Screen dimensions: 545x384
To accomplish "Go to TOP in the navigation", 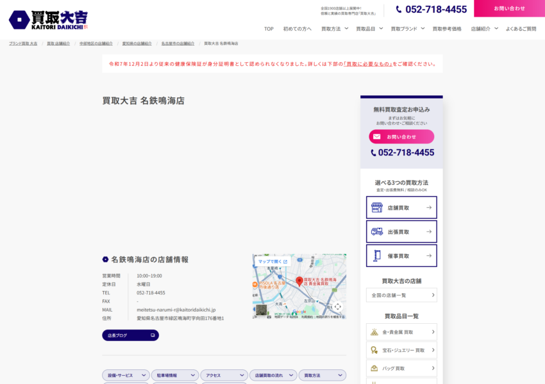I will click(x=269, y=29).
